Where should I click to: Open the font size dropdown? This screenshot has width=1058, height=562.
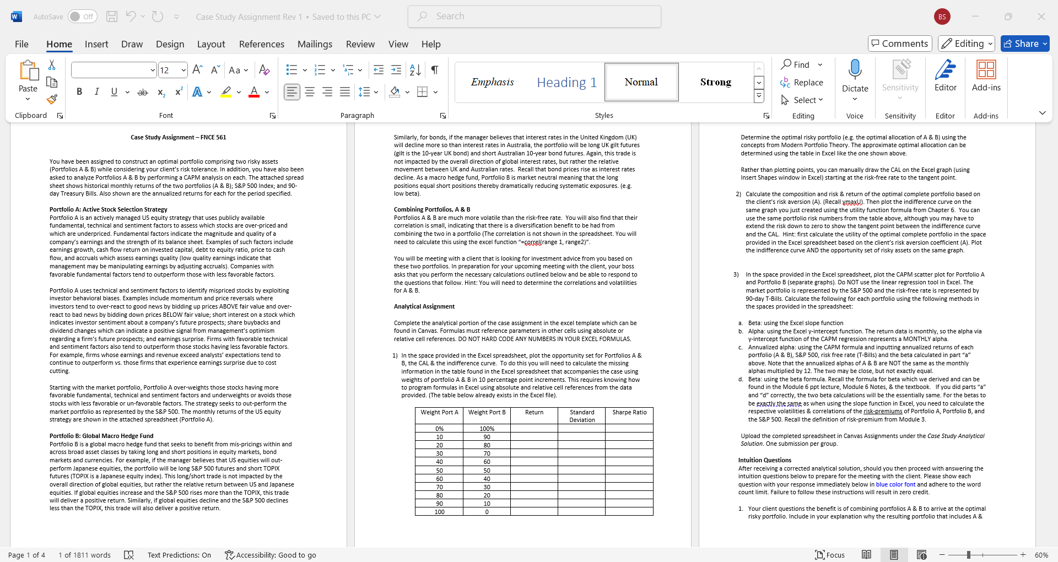(182, 70)
